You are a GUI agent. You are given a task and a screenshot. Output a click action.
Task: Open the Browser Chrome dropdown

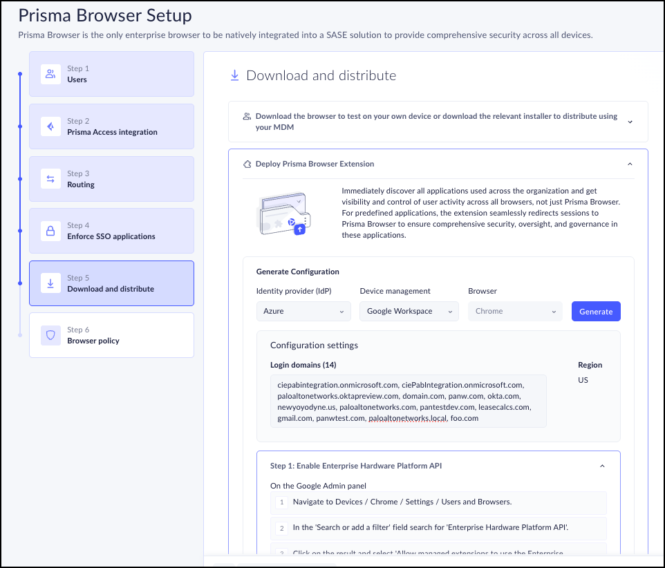click(x=515, y=311)
